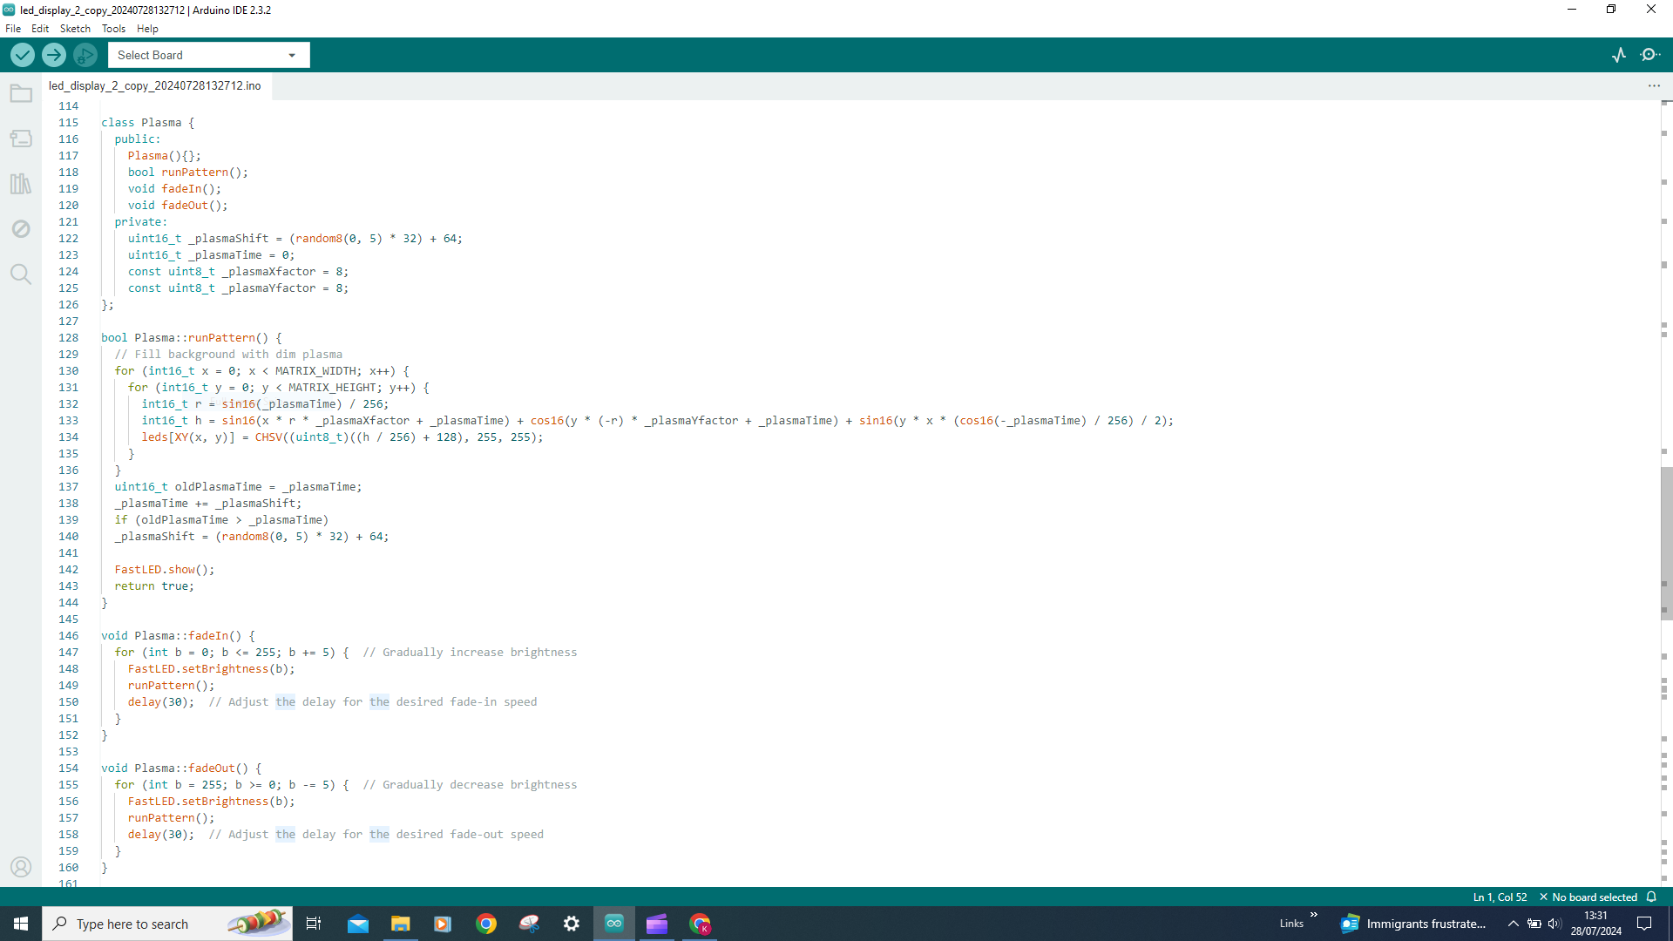Open the tab bar three-dots menu
This screenshot has width=1673, height=941.
[x=1654, y=85]
